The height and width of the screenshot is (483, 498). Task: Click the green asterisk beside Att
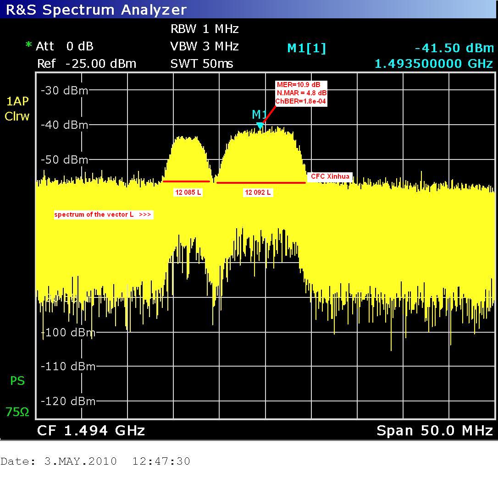point(29,45)
